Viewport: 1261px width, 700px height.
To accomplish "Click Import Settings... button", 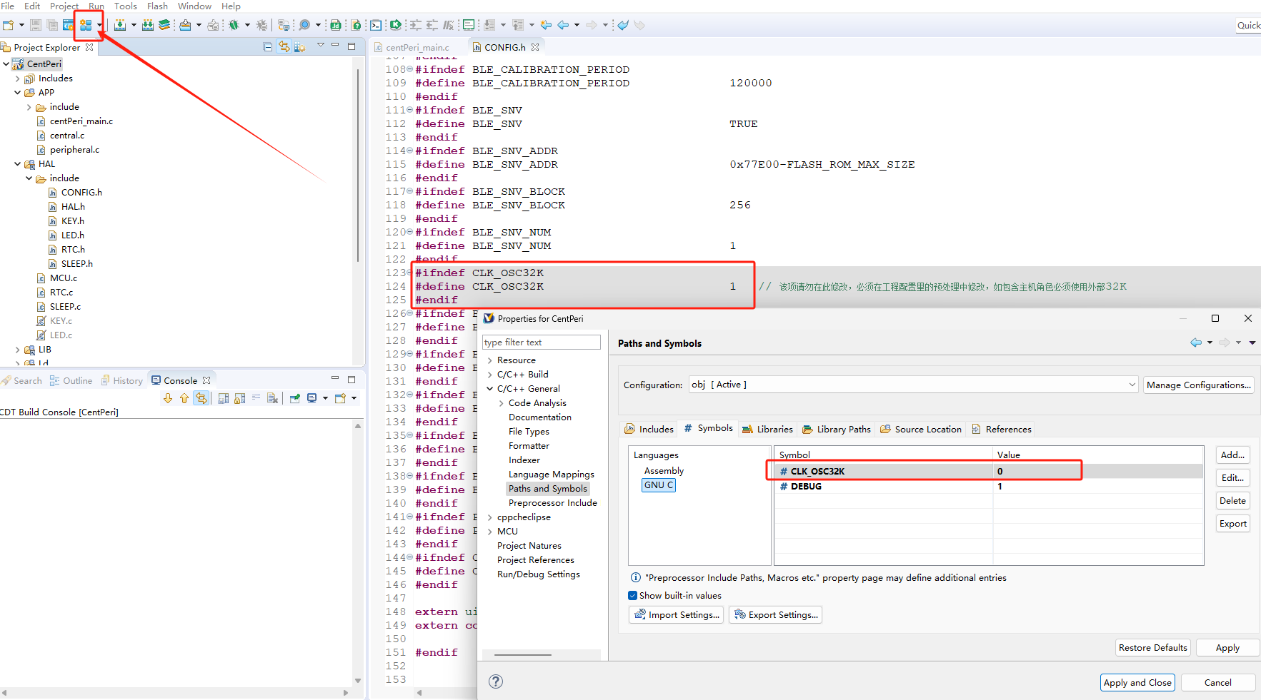I will 676,614.
